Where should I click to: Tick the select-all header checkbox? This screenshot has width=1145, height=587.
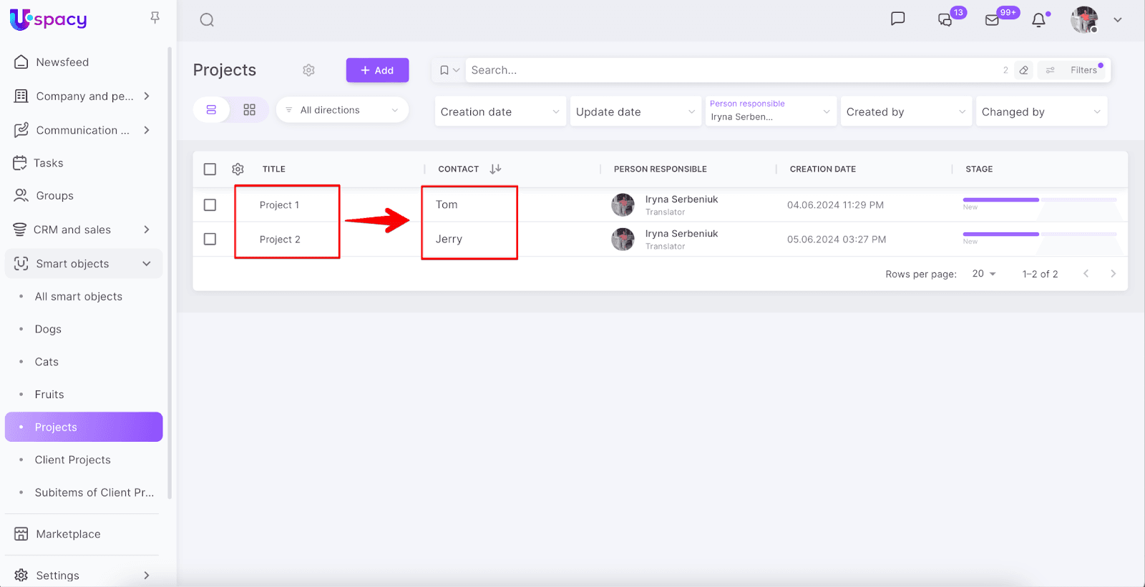click(210, 169)
